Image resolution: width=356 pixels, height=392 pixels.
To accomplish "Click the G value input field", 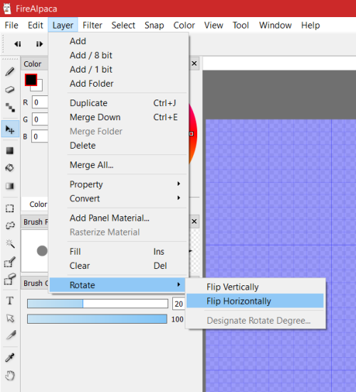I will tap(40, 120).
